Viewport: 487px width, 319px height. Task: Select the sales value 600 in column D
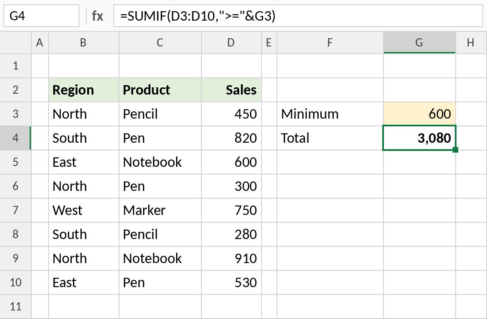click(231, 163)
